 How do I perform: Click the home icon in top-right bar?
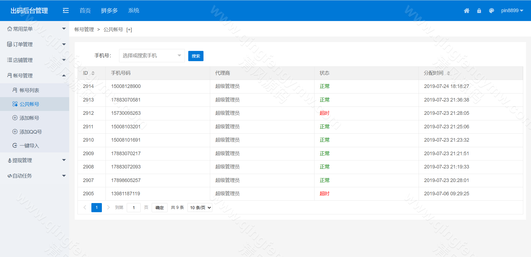[x=466, y=11]
